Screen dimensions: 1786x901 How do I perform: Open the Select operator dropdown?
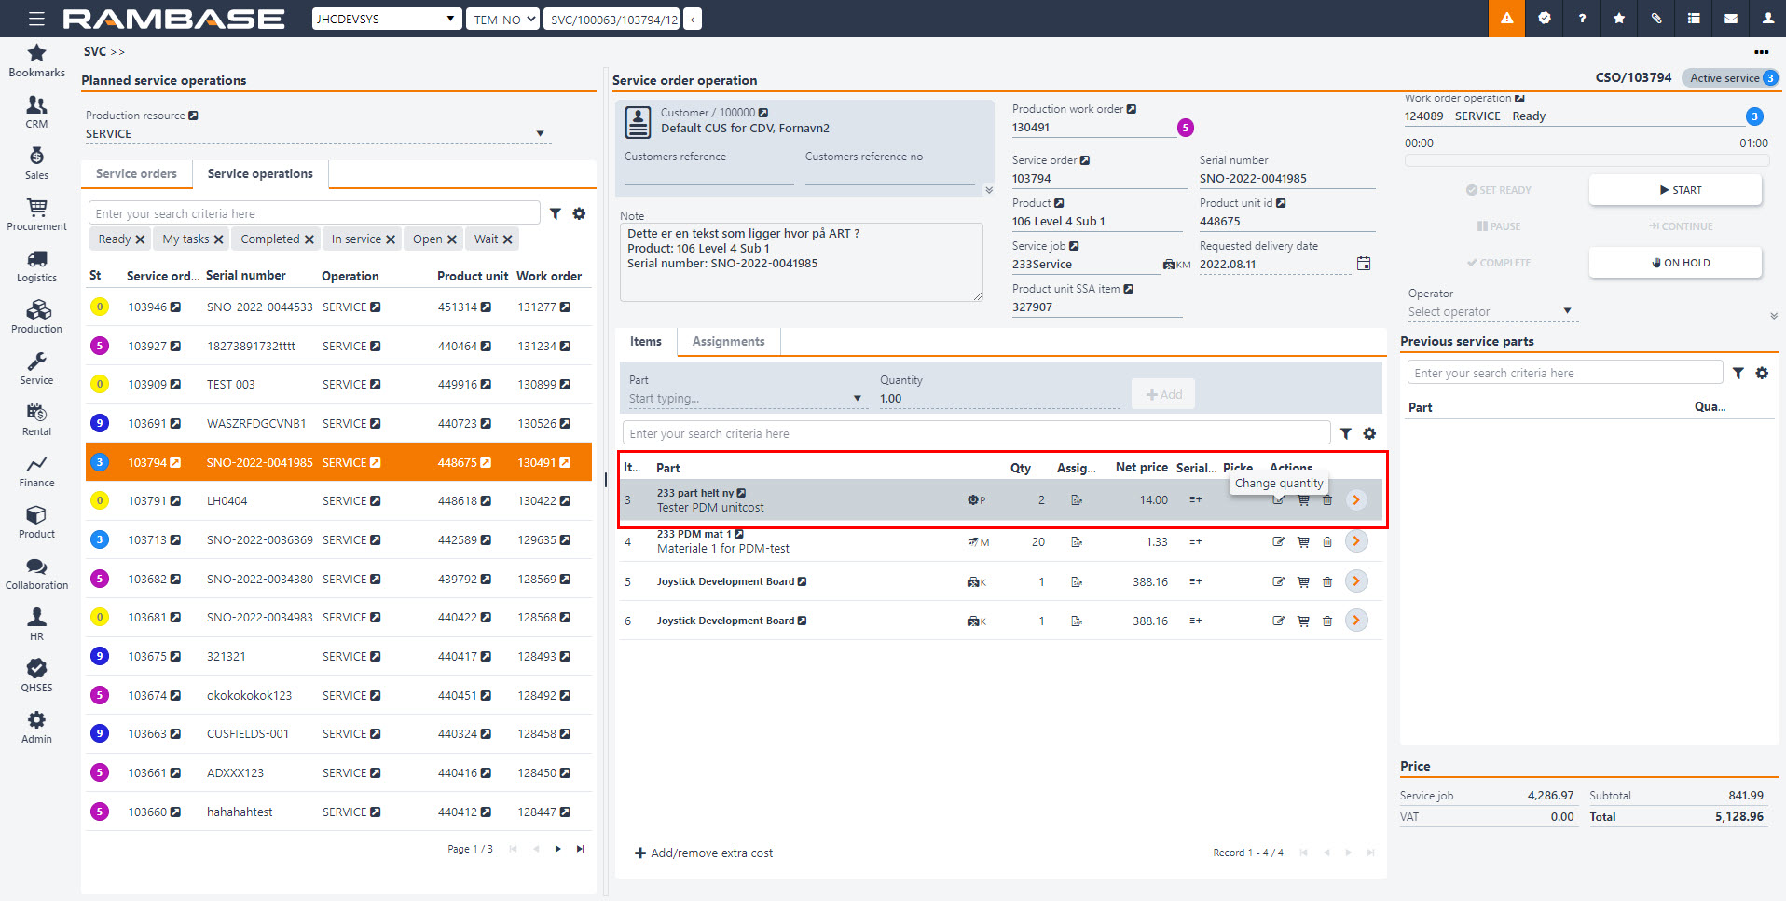coord(1567,311)
